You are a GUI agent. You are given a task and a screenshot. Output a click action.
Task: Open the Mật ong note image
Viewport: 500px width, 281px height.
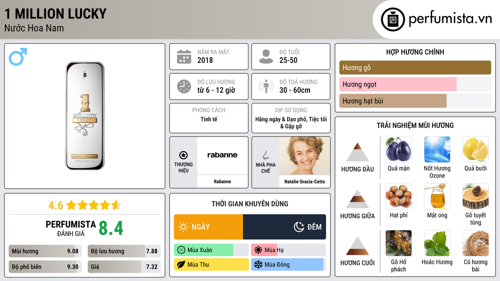click(x=437, y=196)
